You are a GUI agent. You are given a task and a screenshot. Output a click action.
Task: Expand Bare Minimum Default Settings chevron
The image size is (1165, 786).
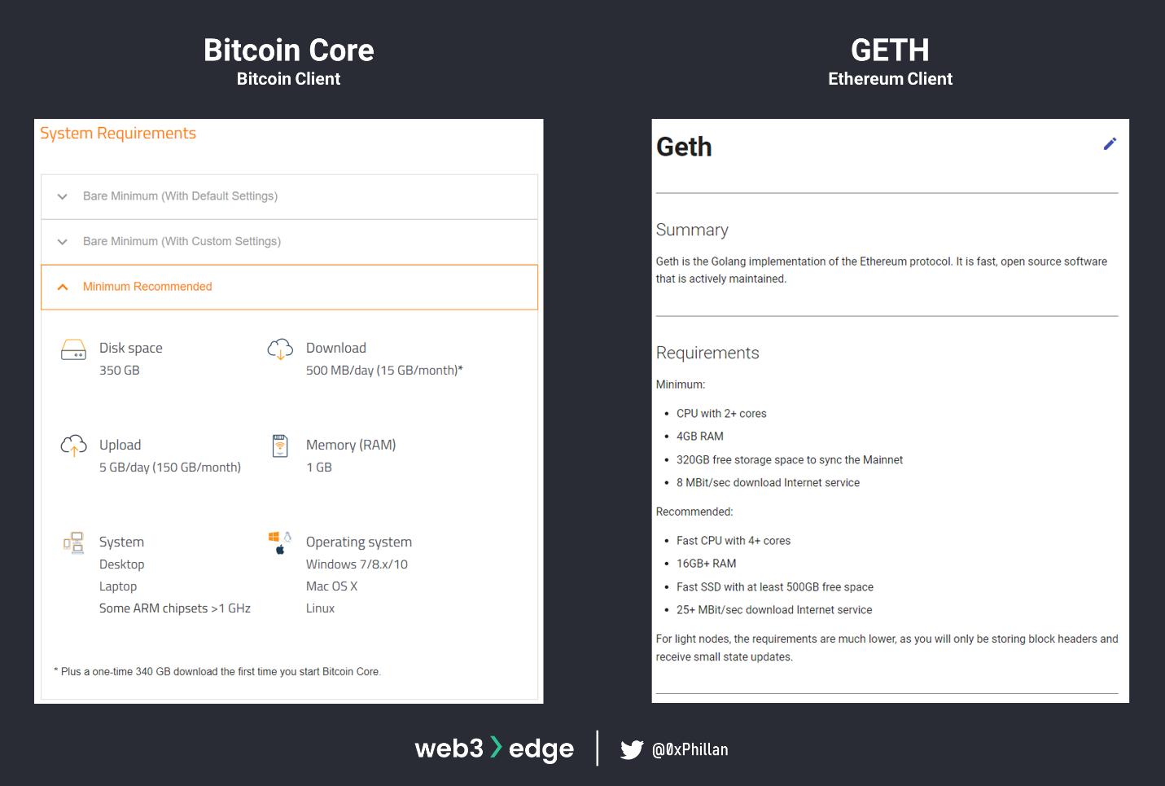pyautogui.click(x=63, y=196)
